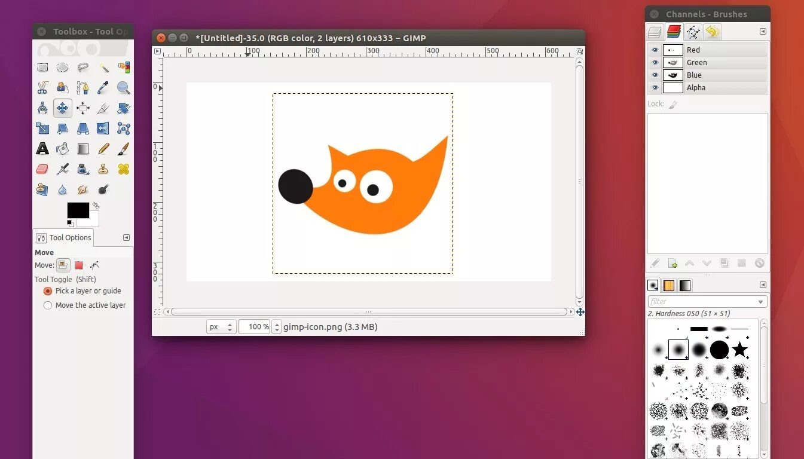This screenshot has height=459, width=804.
Task: Select the Pencil tool
Action: 103,149
